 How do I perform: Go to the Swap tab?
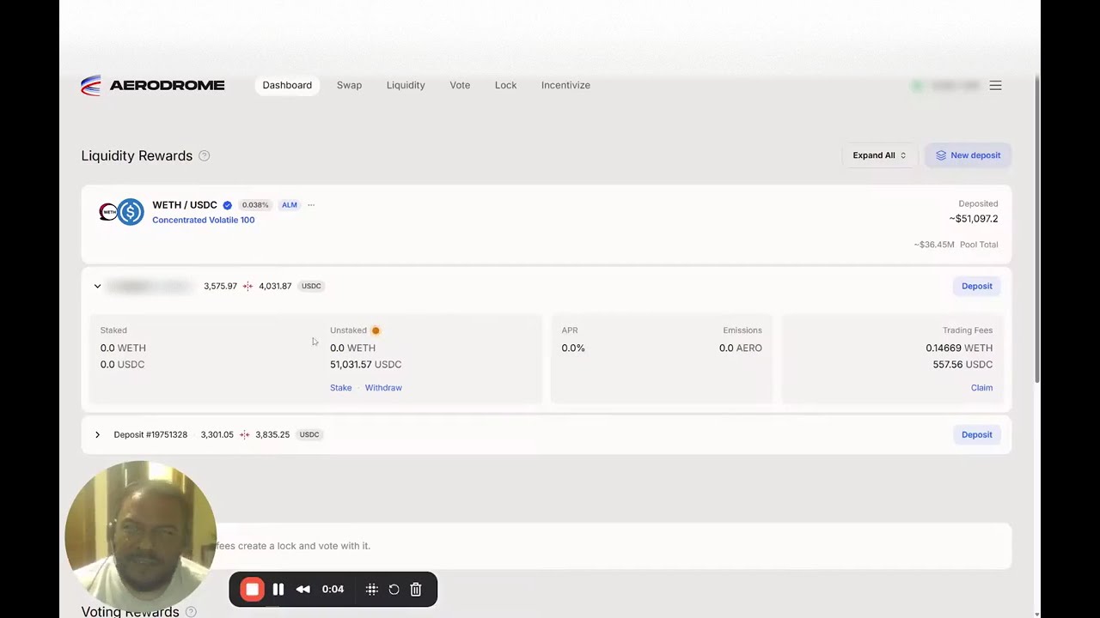pos(349,85)
